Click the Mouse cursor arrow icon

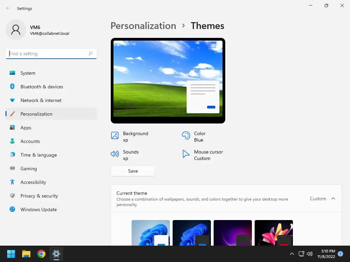pos(186,154)
